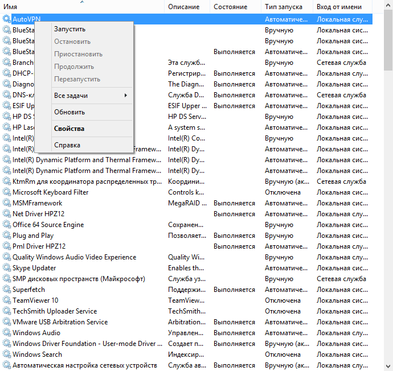Click Выполняется in the Superfetch row
The width and height of the screenshot is (393, 371).
pos(234,290)
